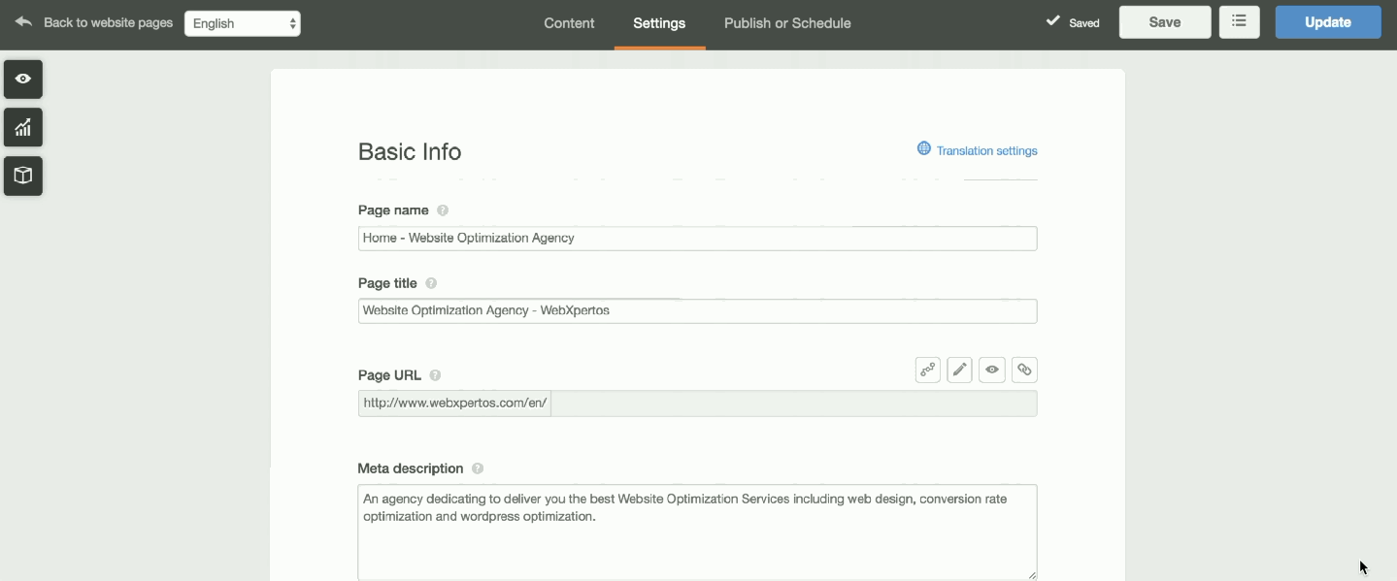Click the Page name label

pyautogui.click(x=393, y=210)
